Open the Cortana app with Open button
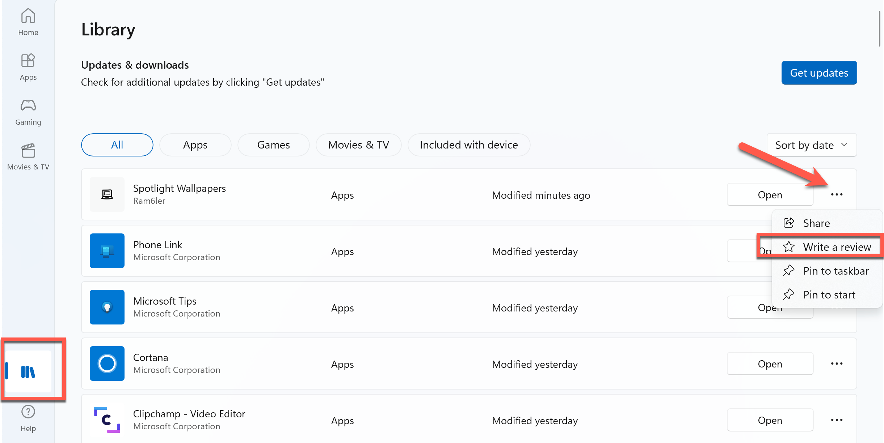The width and height of the screenshot is (884, 443). point(770,364)
